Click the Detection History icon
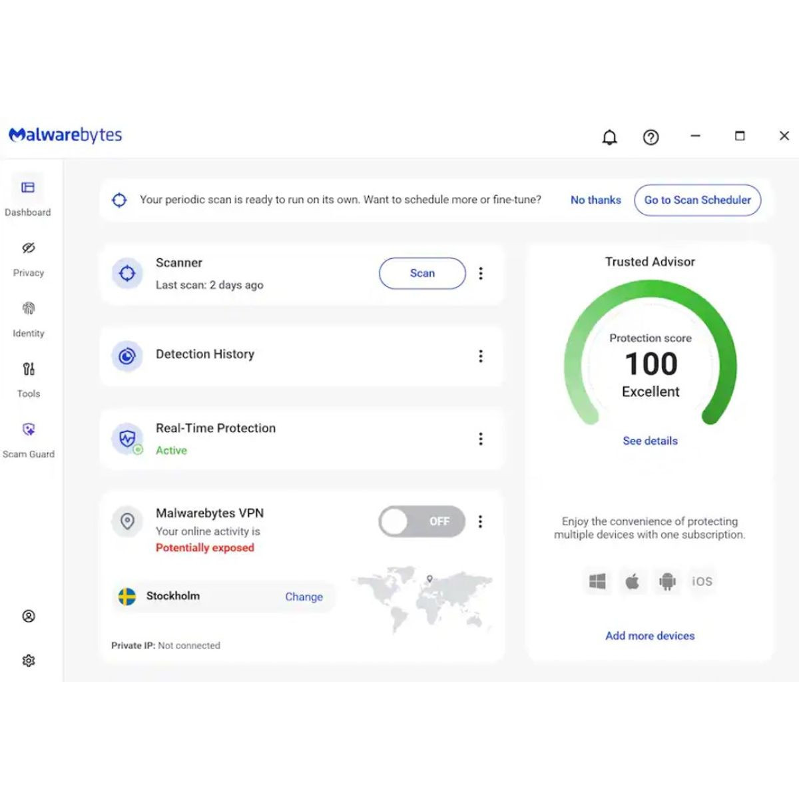The image size is (799, 799). [x=127, y=356]
